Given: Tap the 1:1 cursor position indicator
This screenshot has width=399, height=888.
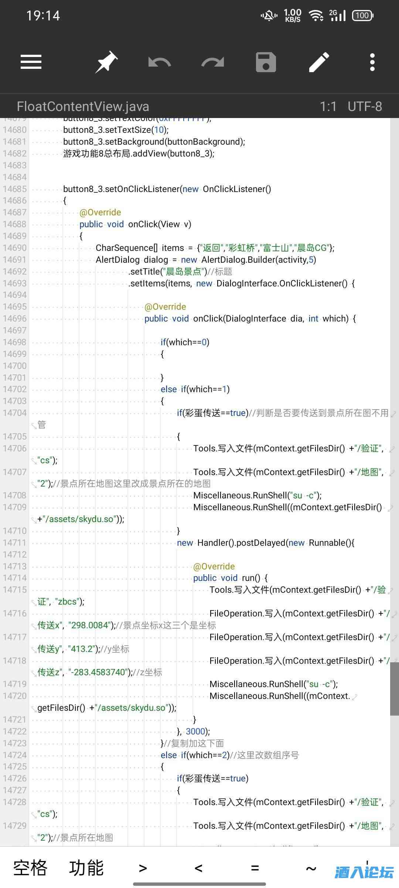Looking at the screenshot, I should [x=328, y=107].
